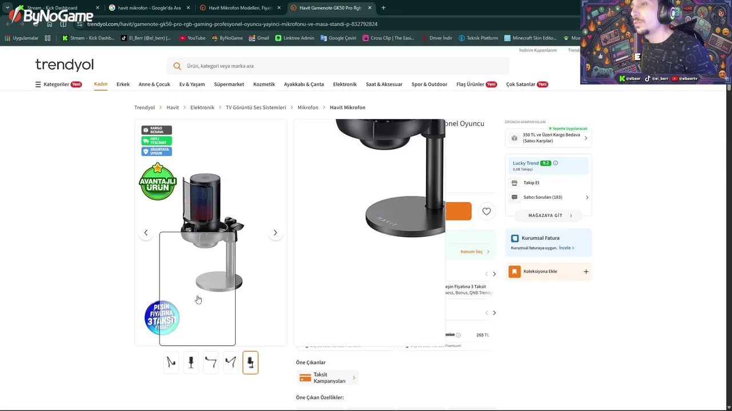The height and width of the screenshot is (411, 732).
Task: Select the Ayakkabı & Çanta category tab
Action: click(x=304, y=84)
